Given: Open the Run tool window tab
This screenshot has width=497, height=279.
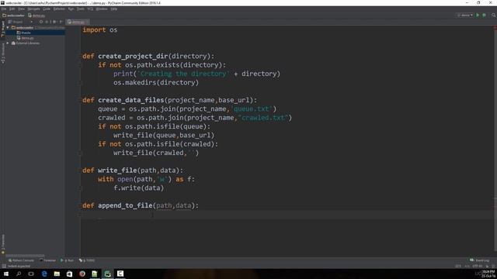Looking at the screenshot, I should pyautogui.click(x=68, y=260).
